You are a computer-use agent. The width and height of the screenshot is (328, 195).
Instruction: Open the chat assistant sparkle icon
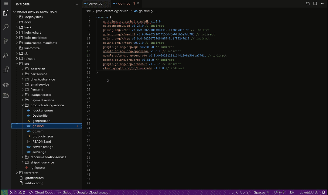pos(6,96)
